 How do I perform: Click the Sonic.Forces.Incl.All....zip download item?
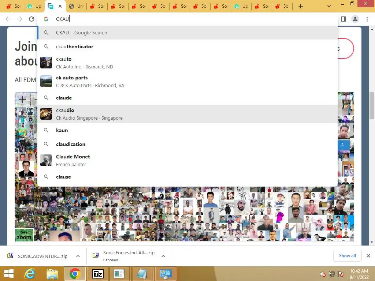pos(129,256)
